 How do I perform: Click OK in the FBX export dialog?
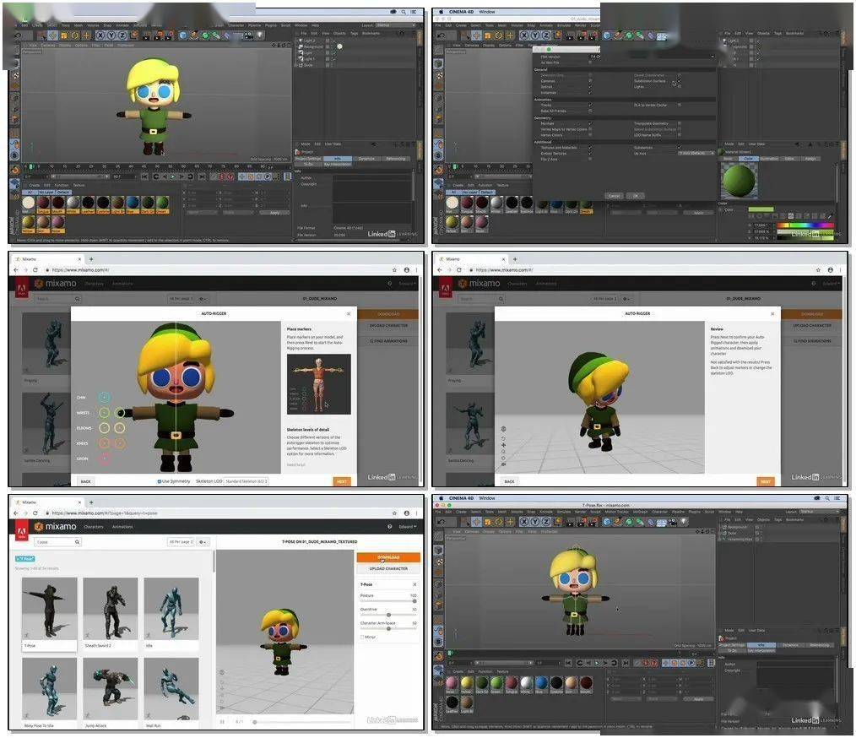(x=635, y=195)
